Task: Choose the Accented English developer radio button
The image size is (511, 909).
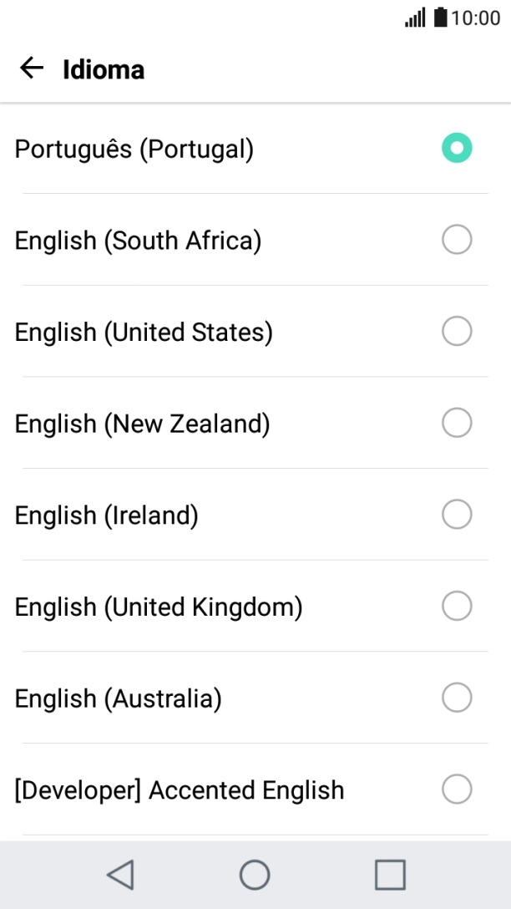Action: [x=457, y=790]
